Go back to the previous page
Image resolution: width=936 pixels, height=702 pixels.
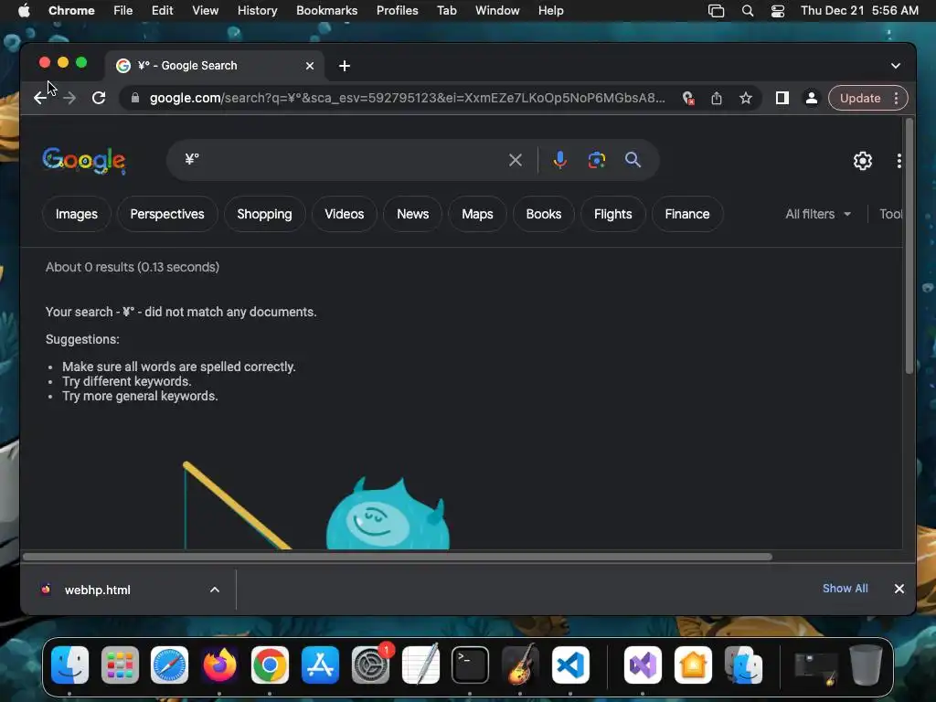pyautogui.click(x=40, y=98)
